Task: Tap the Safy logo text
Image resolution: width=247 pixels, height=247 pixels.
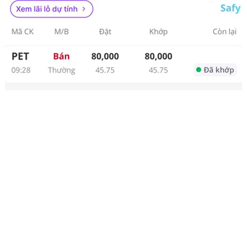Action: (x=230, y=8)
